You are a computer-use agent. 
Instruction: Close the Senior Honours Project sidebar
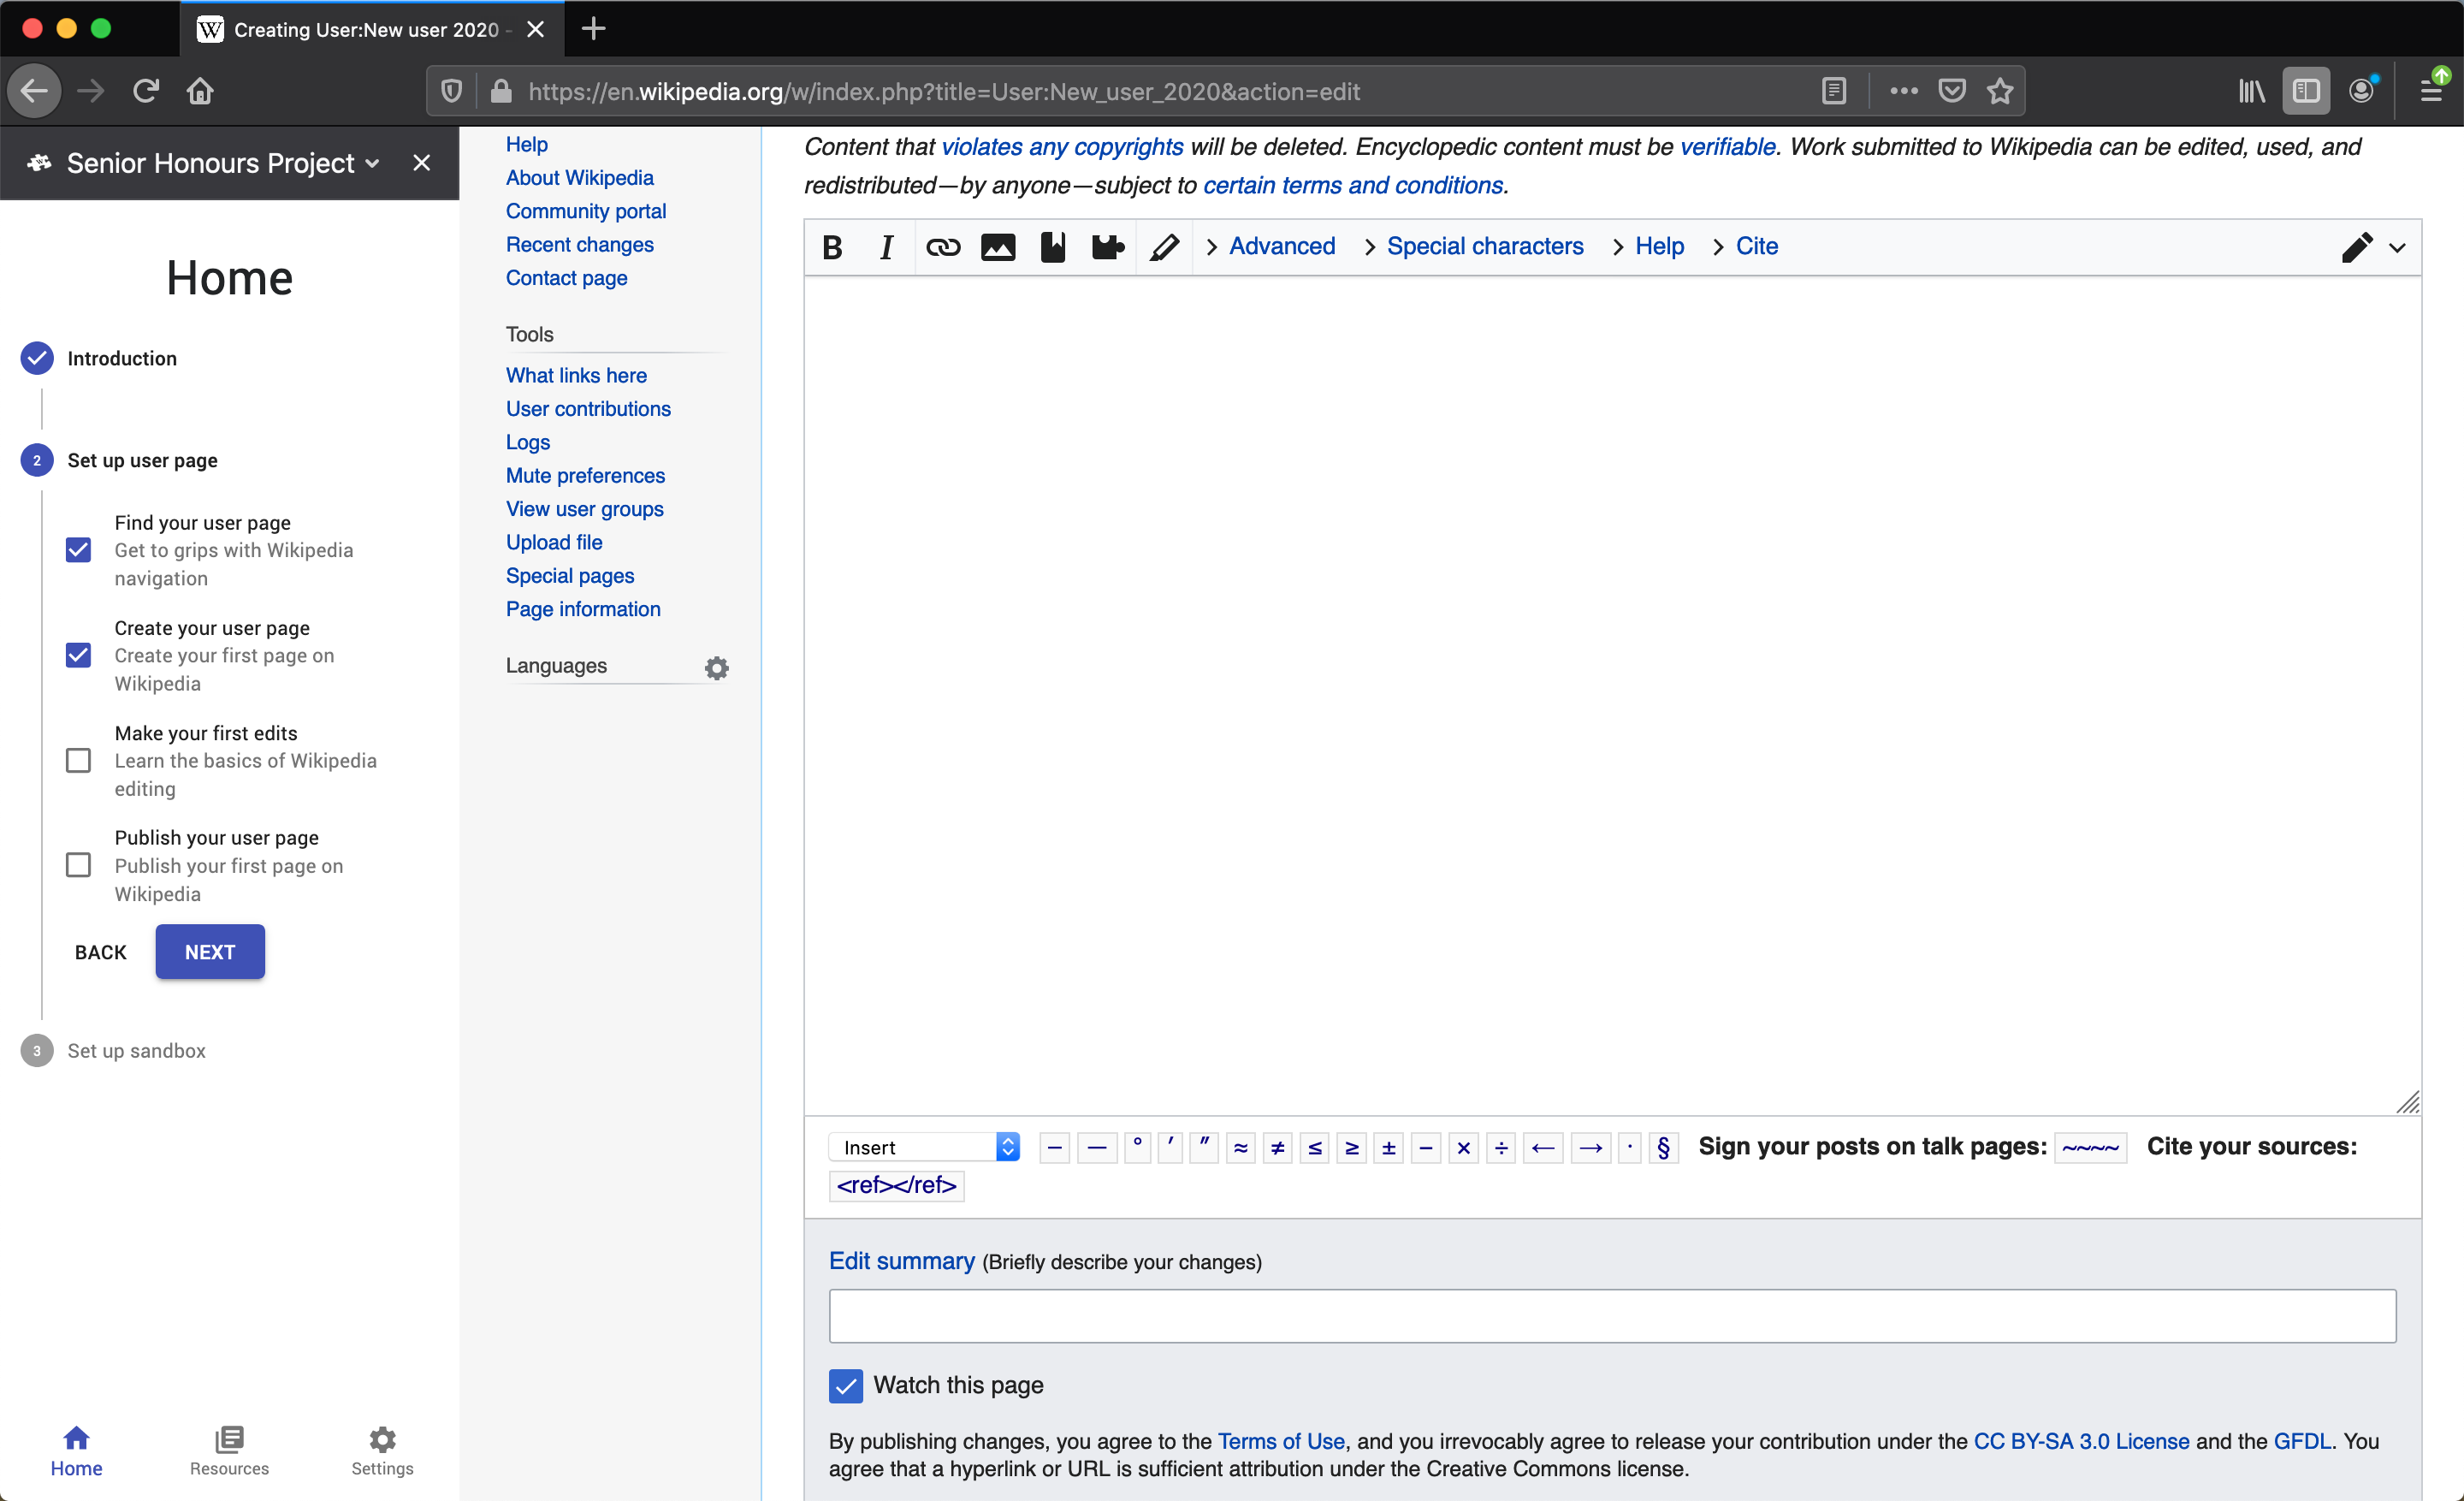[x=422, y=163]
